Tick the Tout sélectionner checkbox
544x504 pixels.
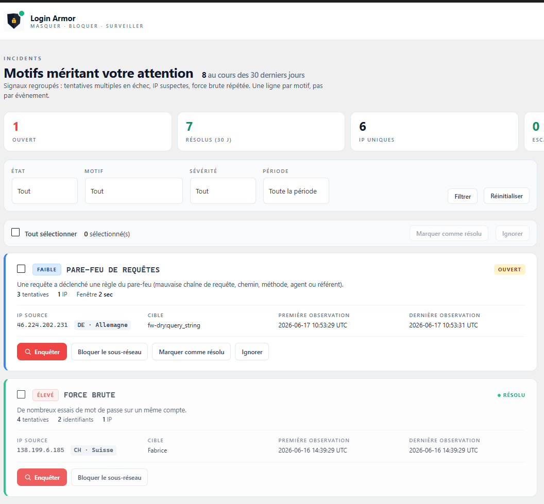(15, 232)
